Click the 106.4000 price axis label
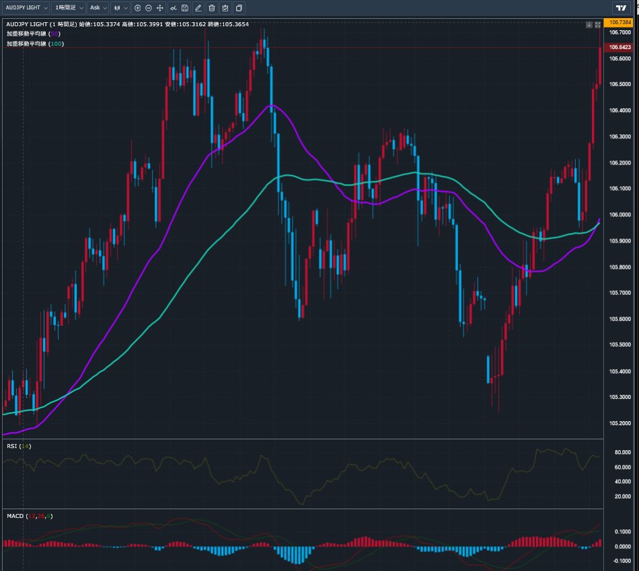The width and height of the screenshot is (639, 571). [x=620, y=110]
